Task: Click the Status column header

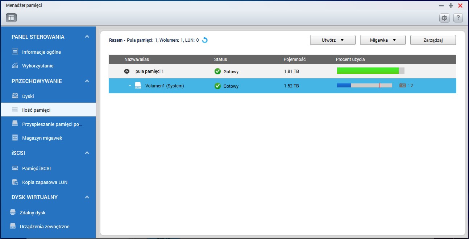Action: click(220, 59)
